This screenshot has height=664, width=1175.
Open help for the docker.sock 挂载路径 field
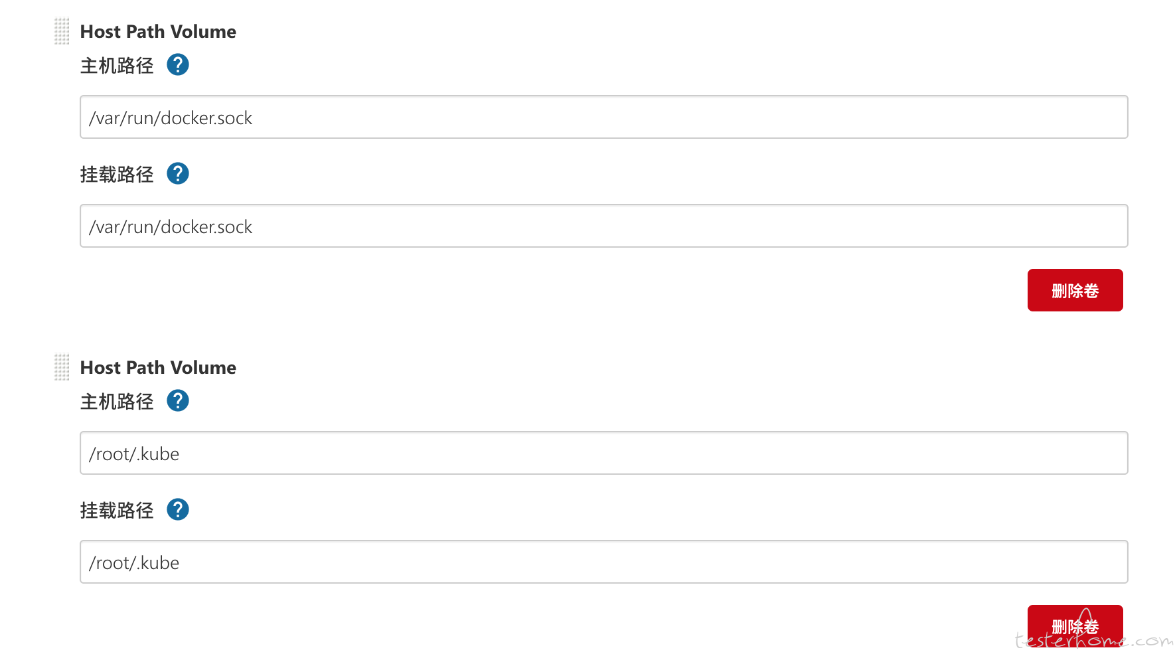[x=178, y=174]
